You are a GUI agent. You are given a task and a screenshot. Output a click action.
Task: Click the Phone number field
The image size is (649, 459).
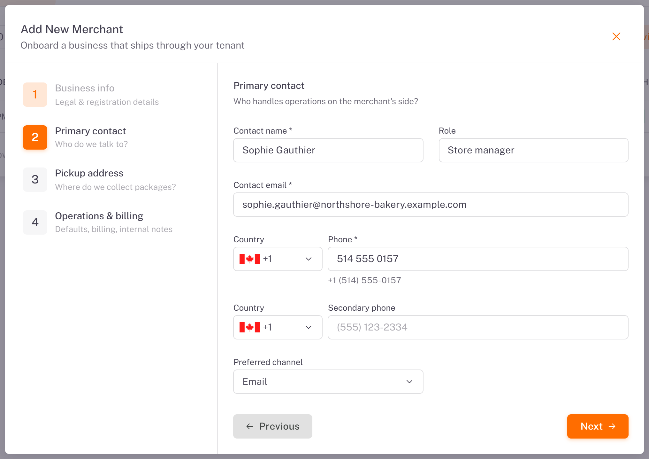tap(478, 259)
